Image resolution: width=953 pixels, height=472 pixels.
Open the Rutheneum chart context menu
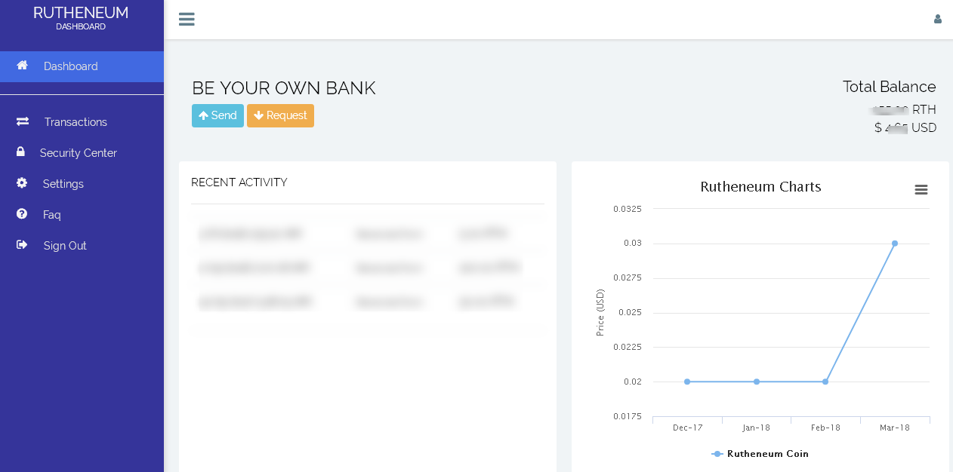coord(921,190)
